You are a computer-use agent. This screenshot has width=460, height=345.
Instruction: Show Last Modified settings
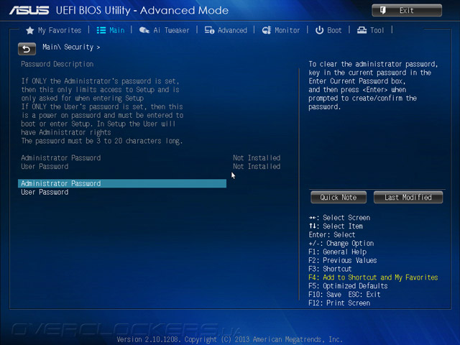tap(408, 198)
